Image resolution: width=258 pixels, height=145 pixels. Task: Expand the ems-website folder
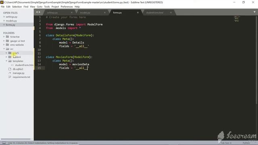(4, 45)
